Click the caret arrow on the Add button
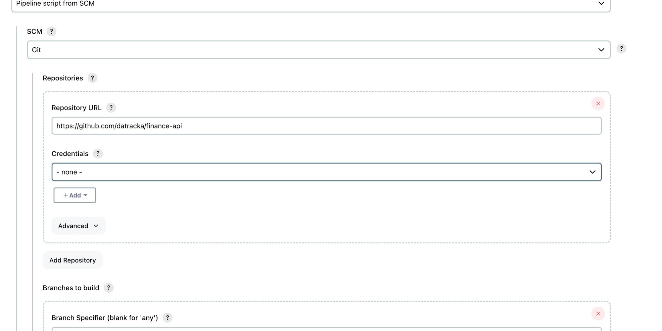The width and height of the screenshot is (662, 331). pos(85,195)
